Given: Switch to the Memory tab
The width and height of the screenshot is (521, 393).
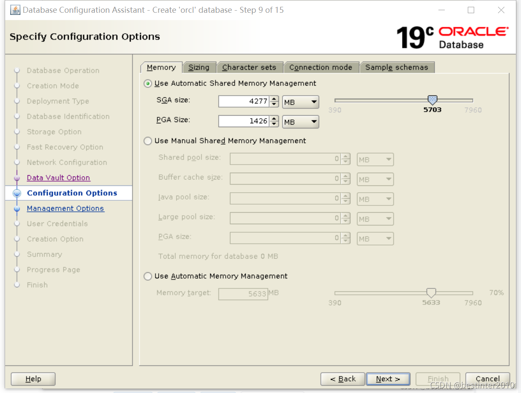Looking at the screenshot, I should [x=161, y=67].
